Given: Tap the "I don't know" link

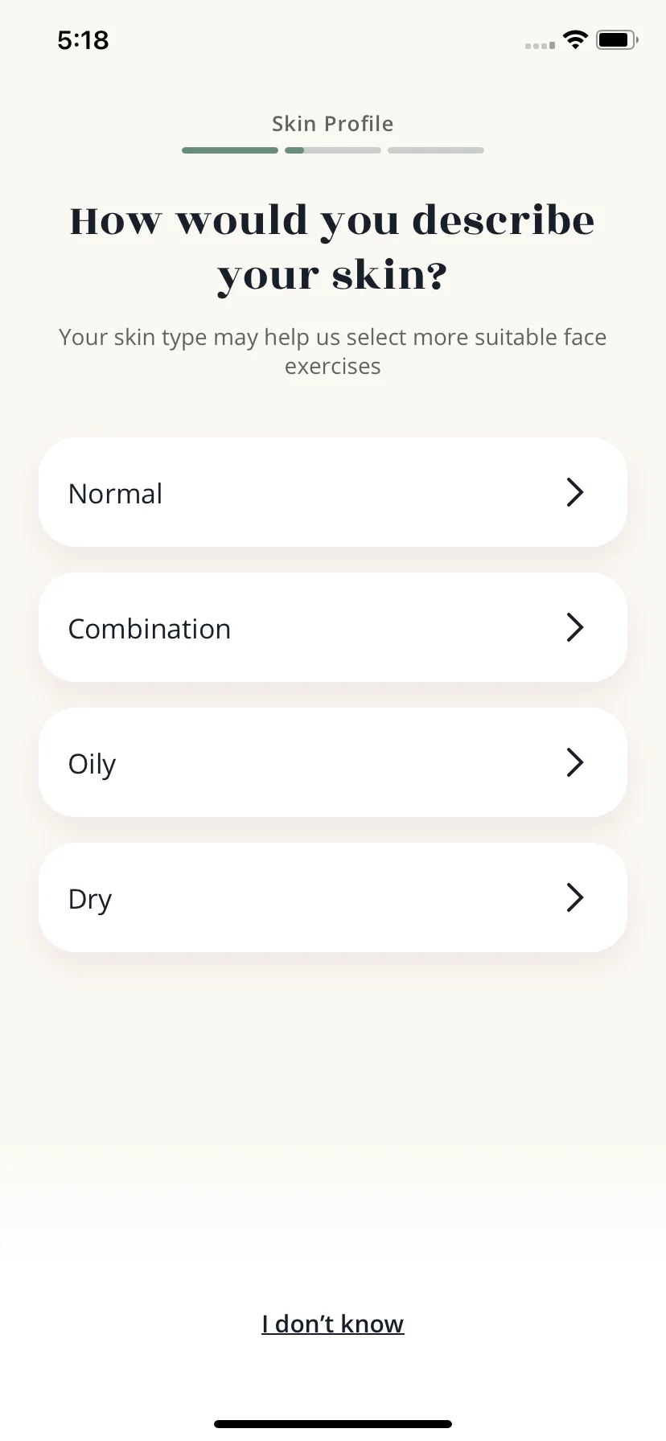Looking at the screenshot, I should click(333, 1324).
